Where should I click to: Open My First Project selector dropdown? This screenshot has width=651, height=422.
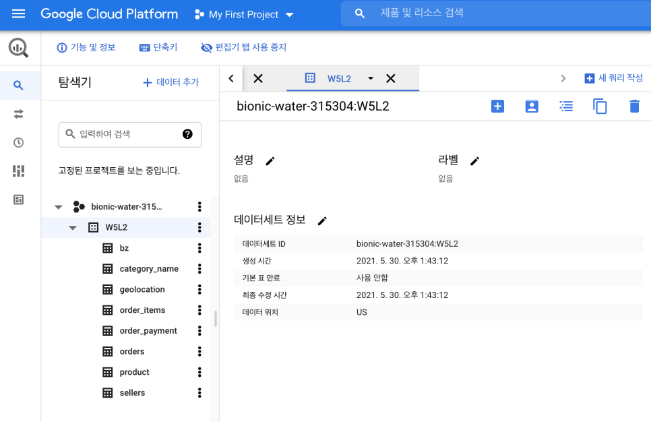[x=244, y=15]
